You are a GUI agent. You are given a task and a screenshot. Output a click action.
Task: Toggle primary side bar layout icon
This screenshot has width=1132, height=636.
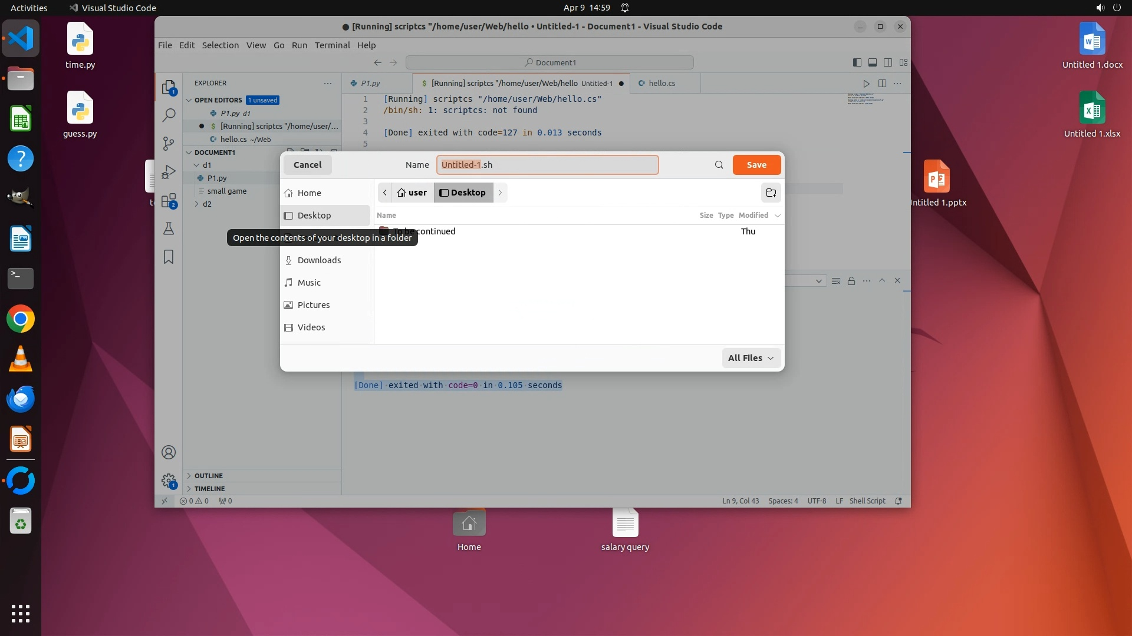pyautogui.click(x=857, y=62)
